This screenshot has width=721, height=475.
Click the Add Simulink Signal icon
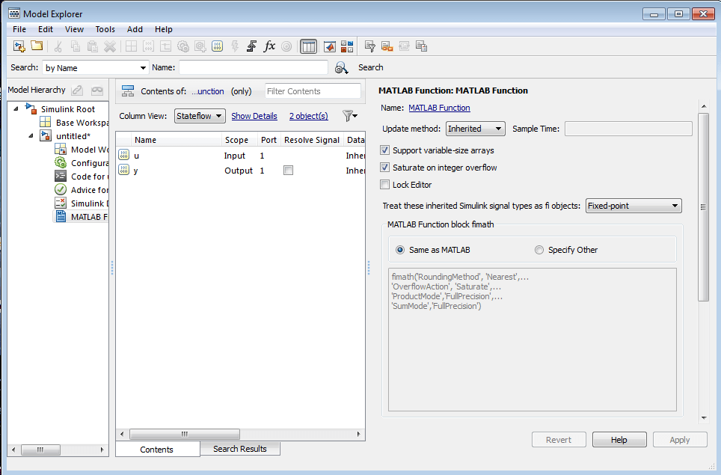click(x=165, y=46)
